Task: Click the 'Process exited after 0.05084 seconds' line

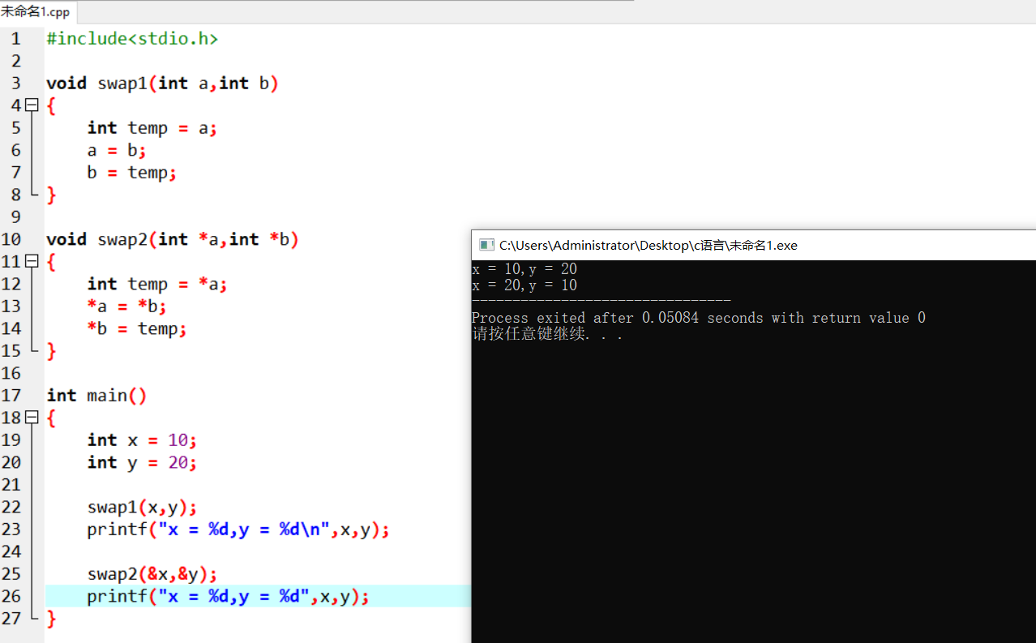Action: (698, 318)
